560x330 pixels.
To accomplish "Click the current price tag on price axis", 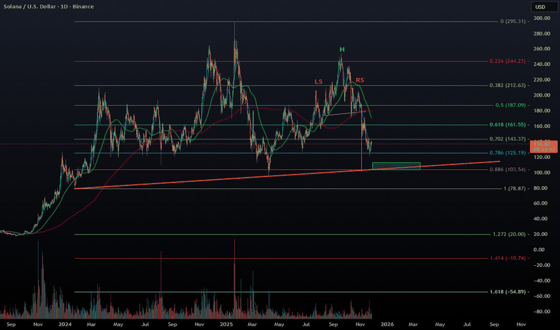I will coord(544,145).
